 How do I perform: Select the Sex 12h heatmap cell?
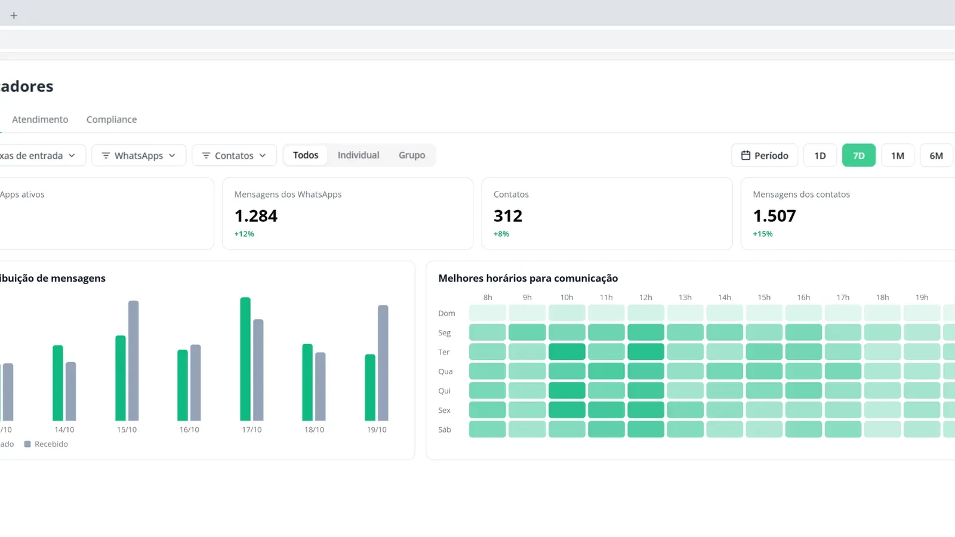pos(646,410)
